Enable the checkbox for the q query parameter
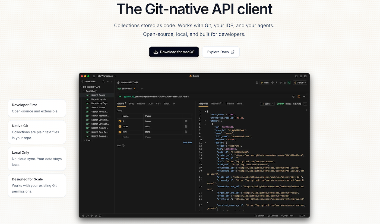 [120, 121]
